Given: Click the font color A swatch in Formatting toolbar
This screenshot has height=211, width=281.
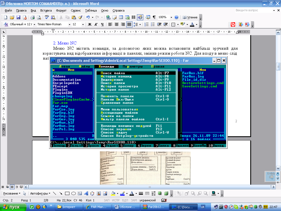Looking at the screenshot, I should 192,24.
